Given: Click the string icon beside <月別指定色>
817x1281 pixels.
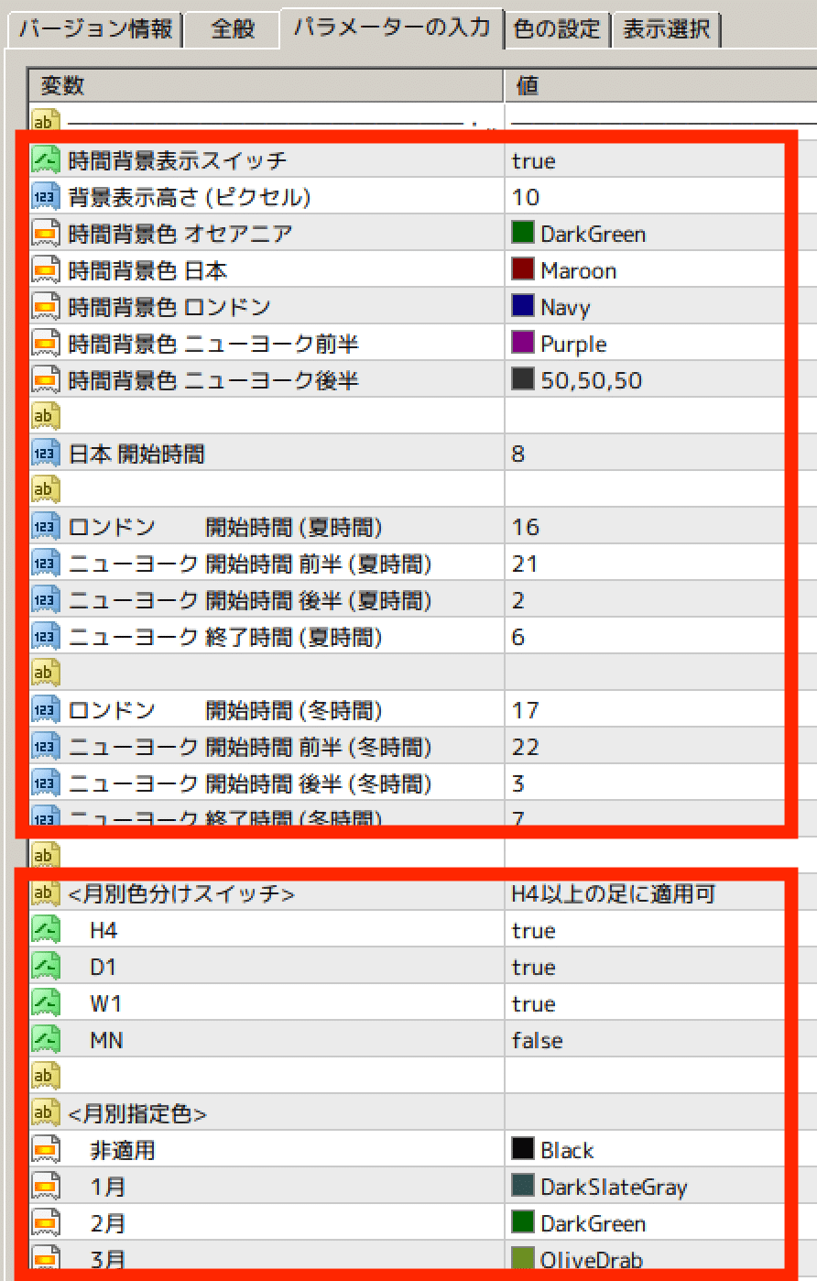Looking at the screenshot, I should coord(46,1113).
